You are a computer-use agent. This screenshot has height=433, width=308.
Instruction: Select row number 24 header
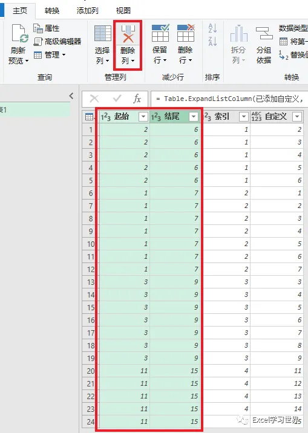(x=90, y=422)
